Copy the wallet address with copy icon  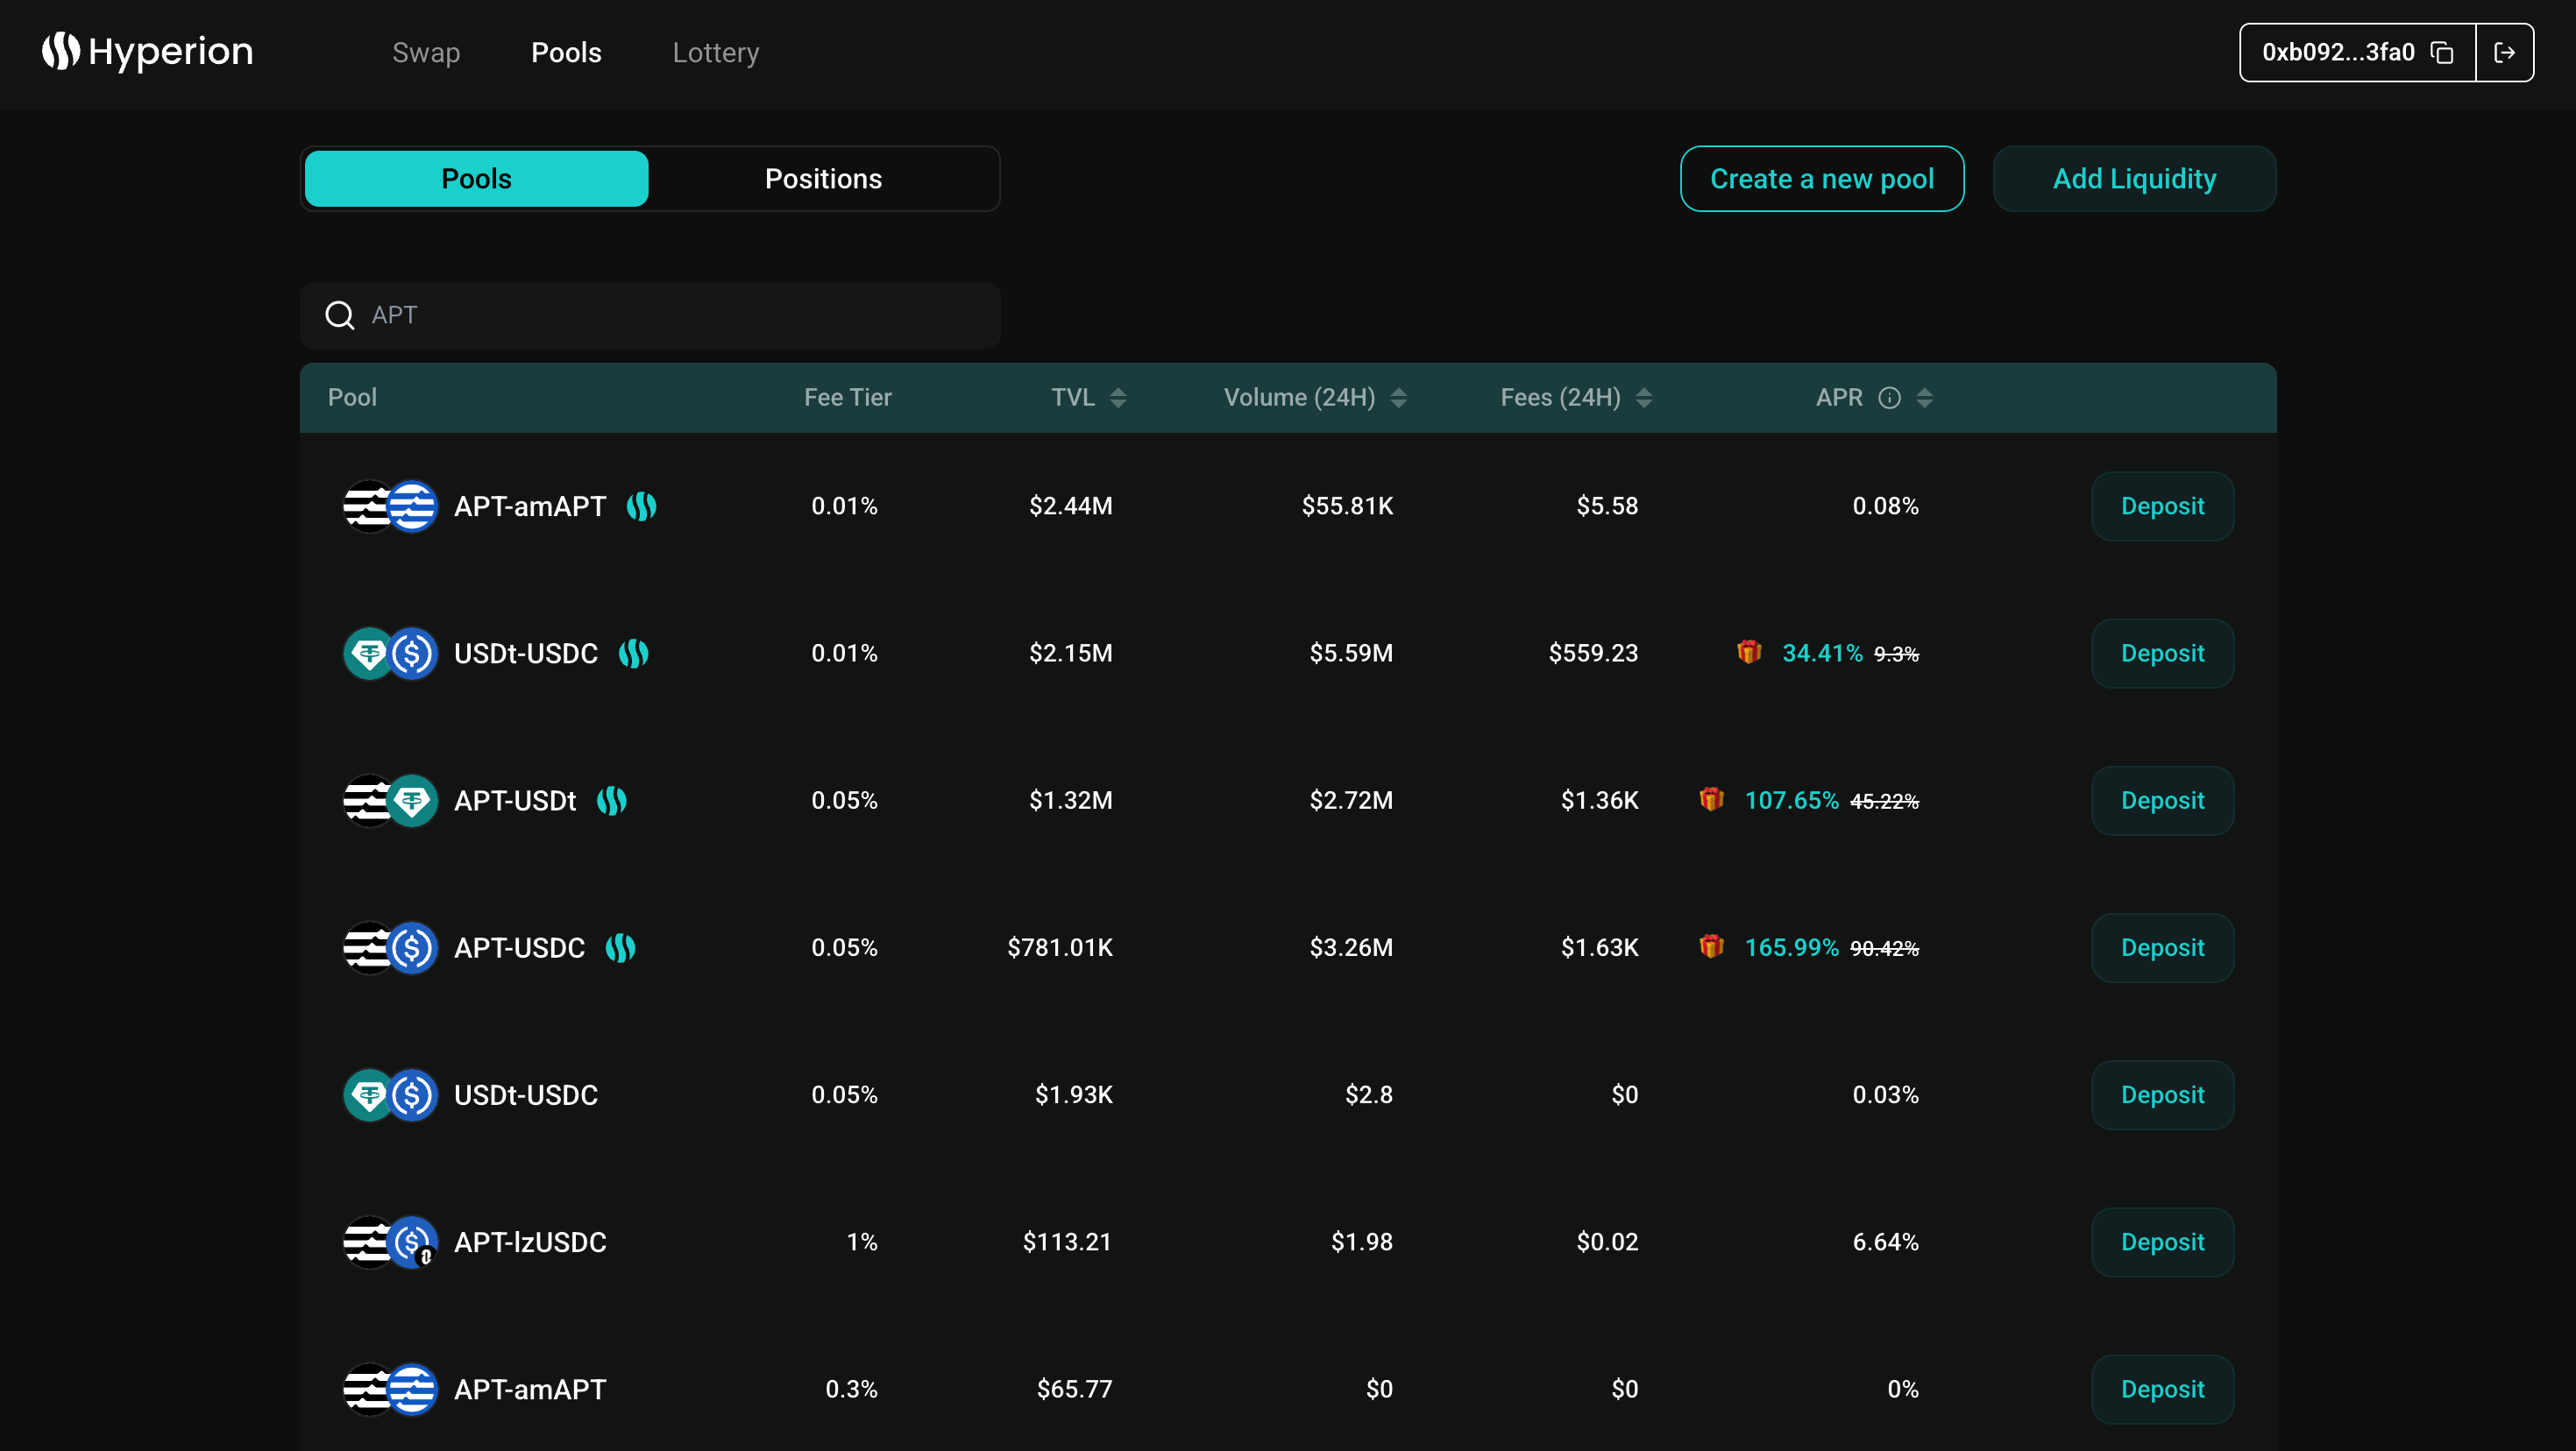pyautogui.click(x=2442, y=53)
